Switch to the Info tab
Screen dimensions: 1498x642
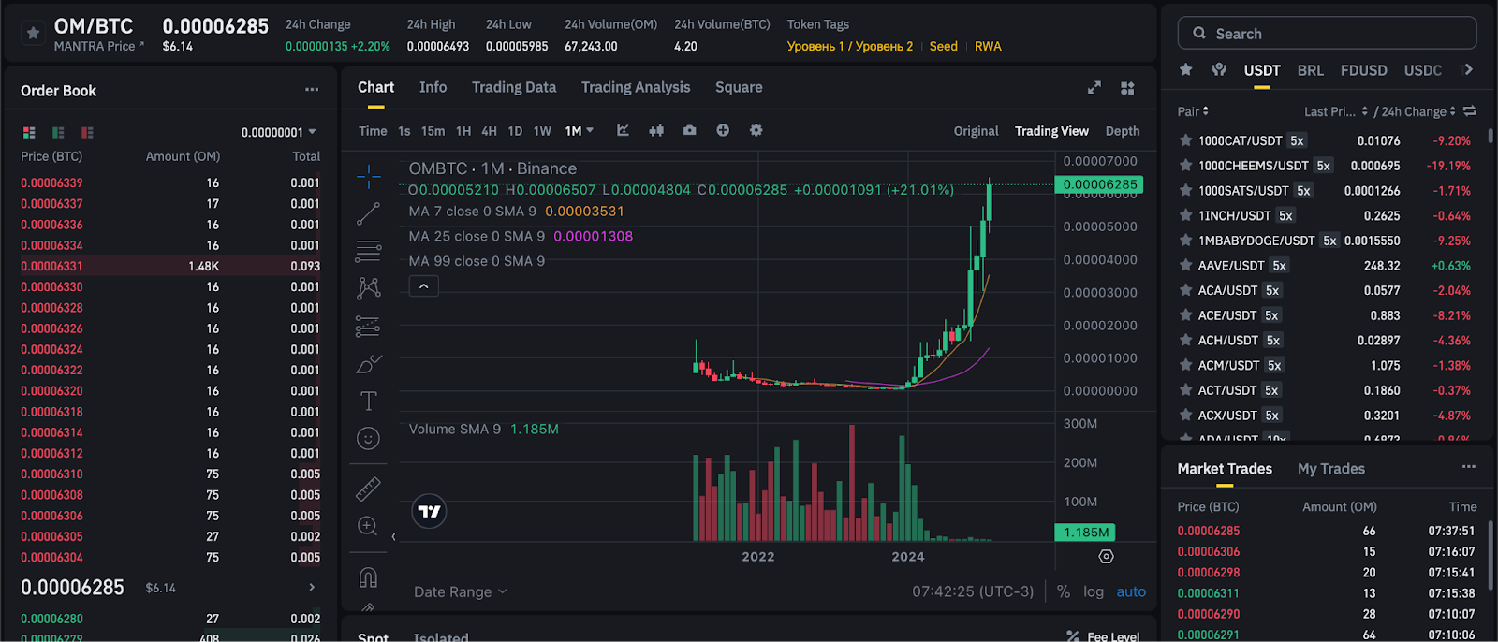(x=433, y=87)
